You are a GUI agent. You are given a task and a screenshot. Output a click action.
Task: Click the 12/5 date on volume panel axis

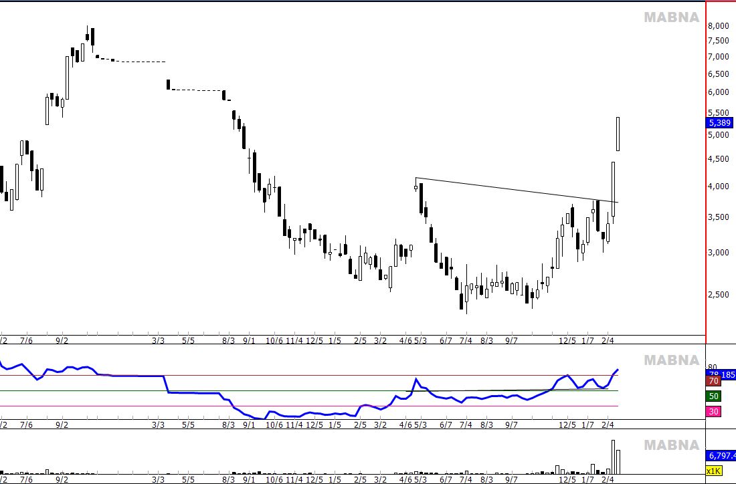567,479
